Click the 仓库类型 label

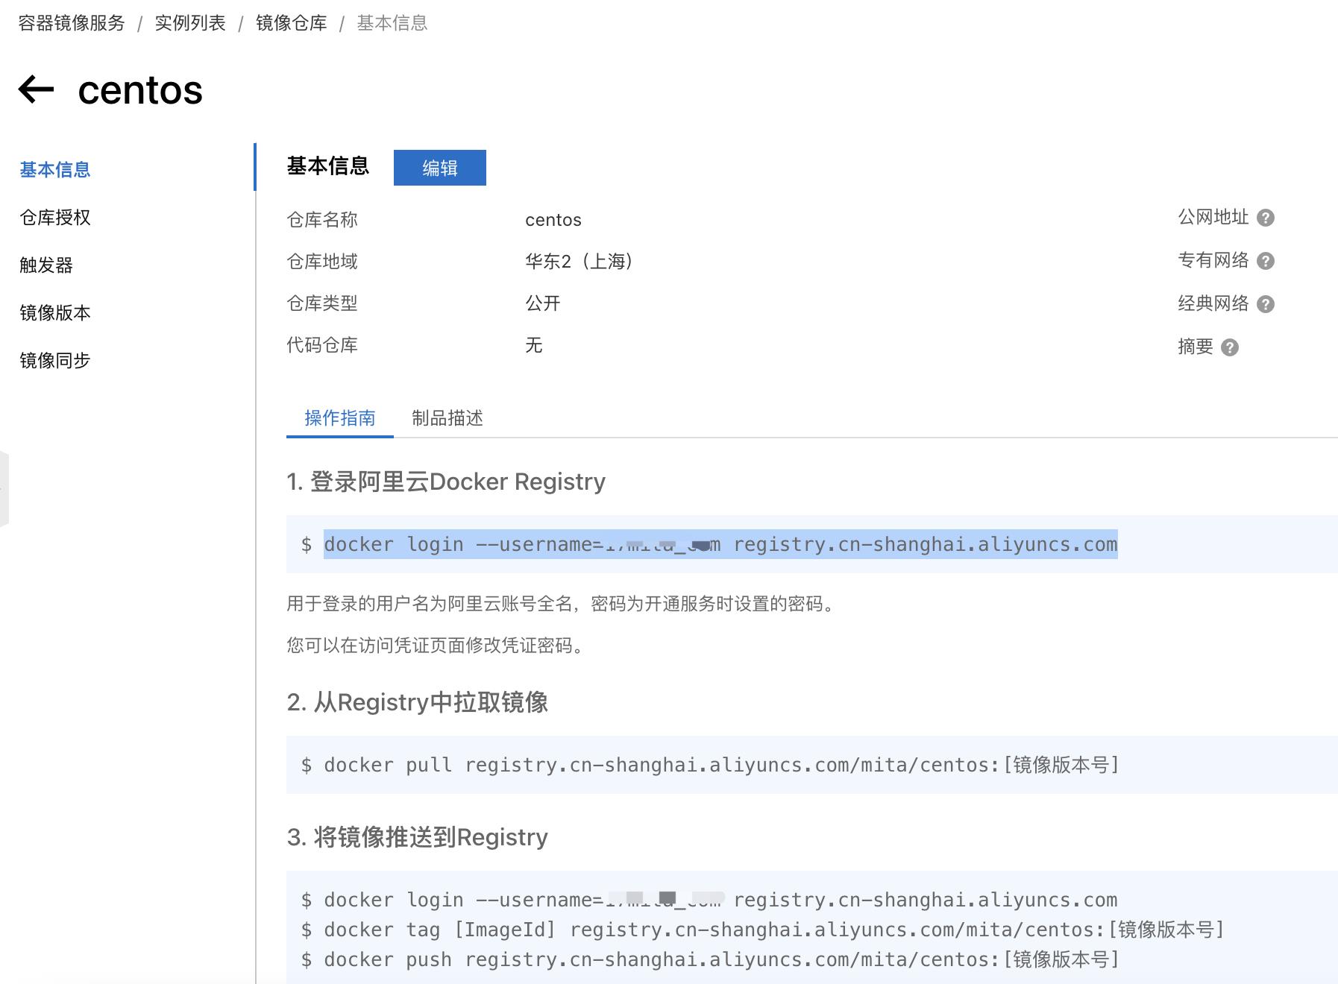322,303
